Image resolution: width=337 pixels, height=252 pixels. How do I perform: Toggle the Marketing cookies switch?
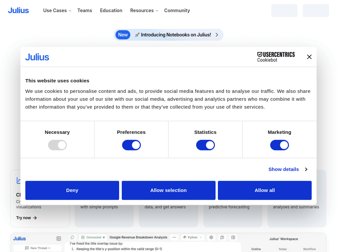[279, 145]
